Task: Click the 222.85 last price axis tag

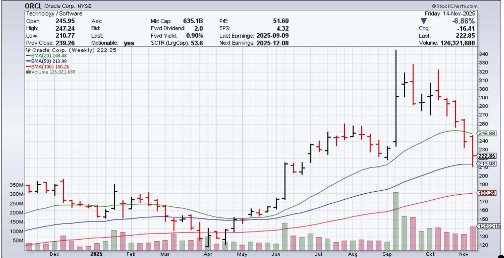Action: click(487, 156)
